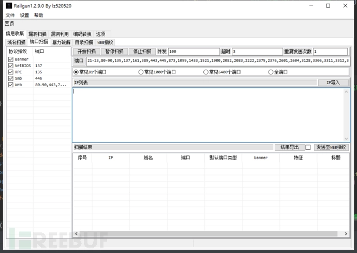Click the 停止扫描 button

pos(142,51)
